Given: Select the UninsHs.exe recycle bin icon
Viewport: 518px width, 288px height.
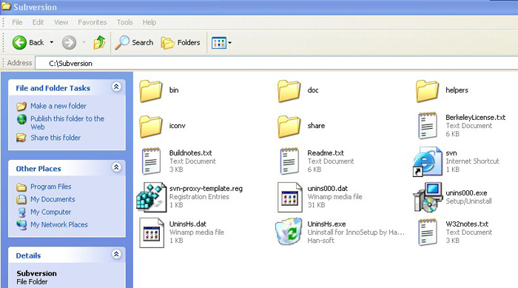Looking at the screenshot, I should pos(289,232).
